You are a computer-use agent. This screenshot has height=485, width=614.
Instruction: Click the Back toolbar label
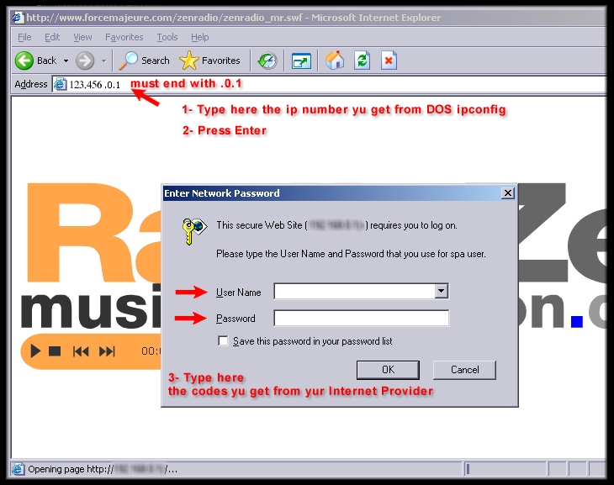pos(46,61)
